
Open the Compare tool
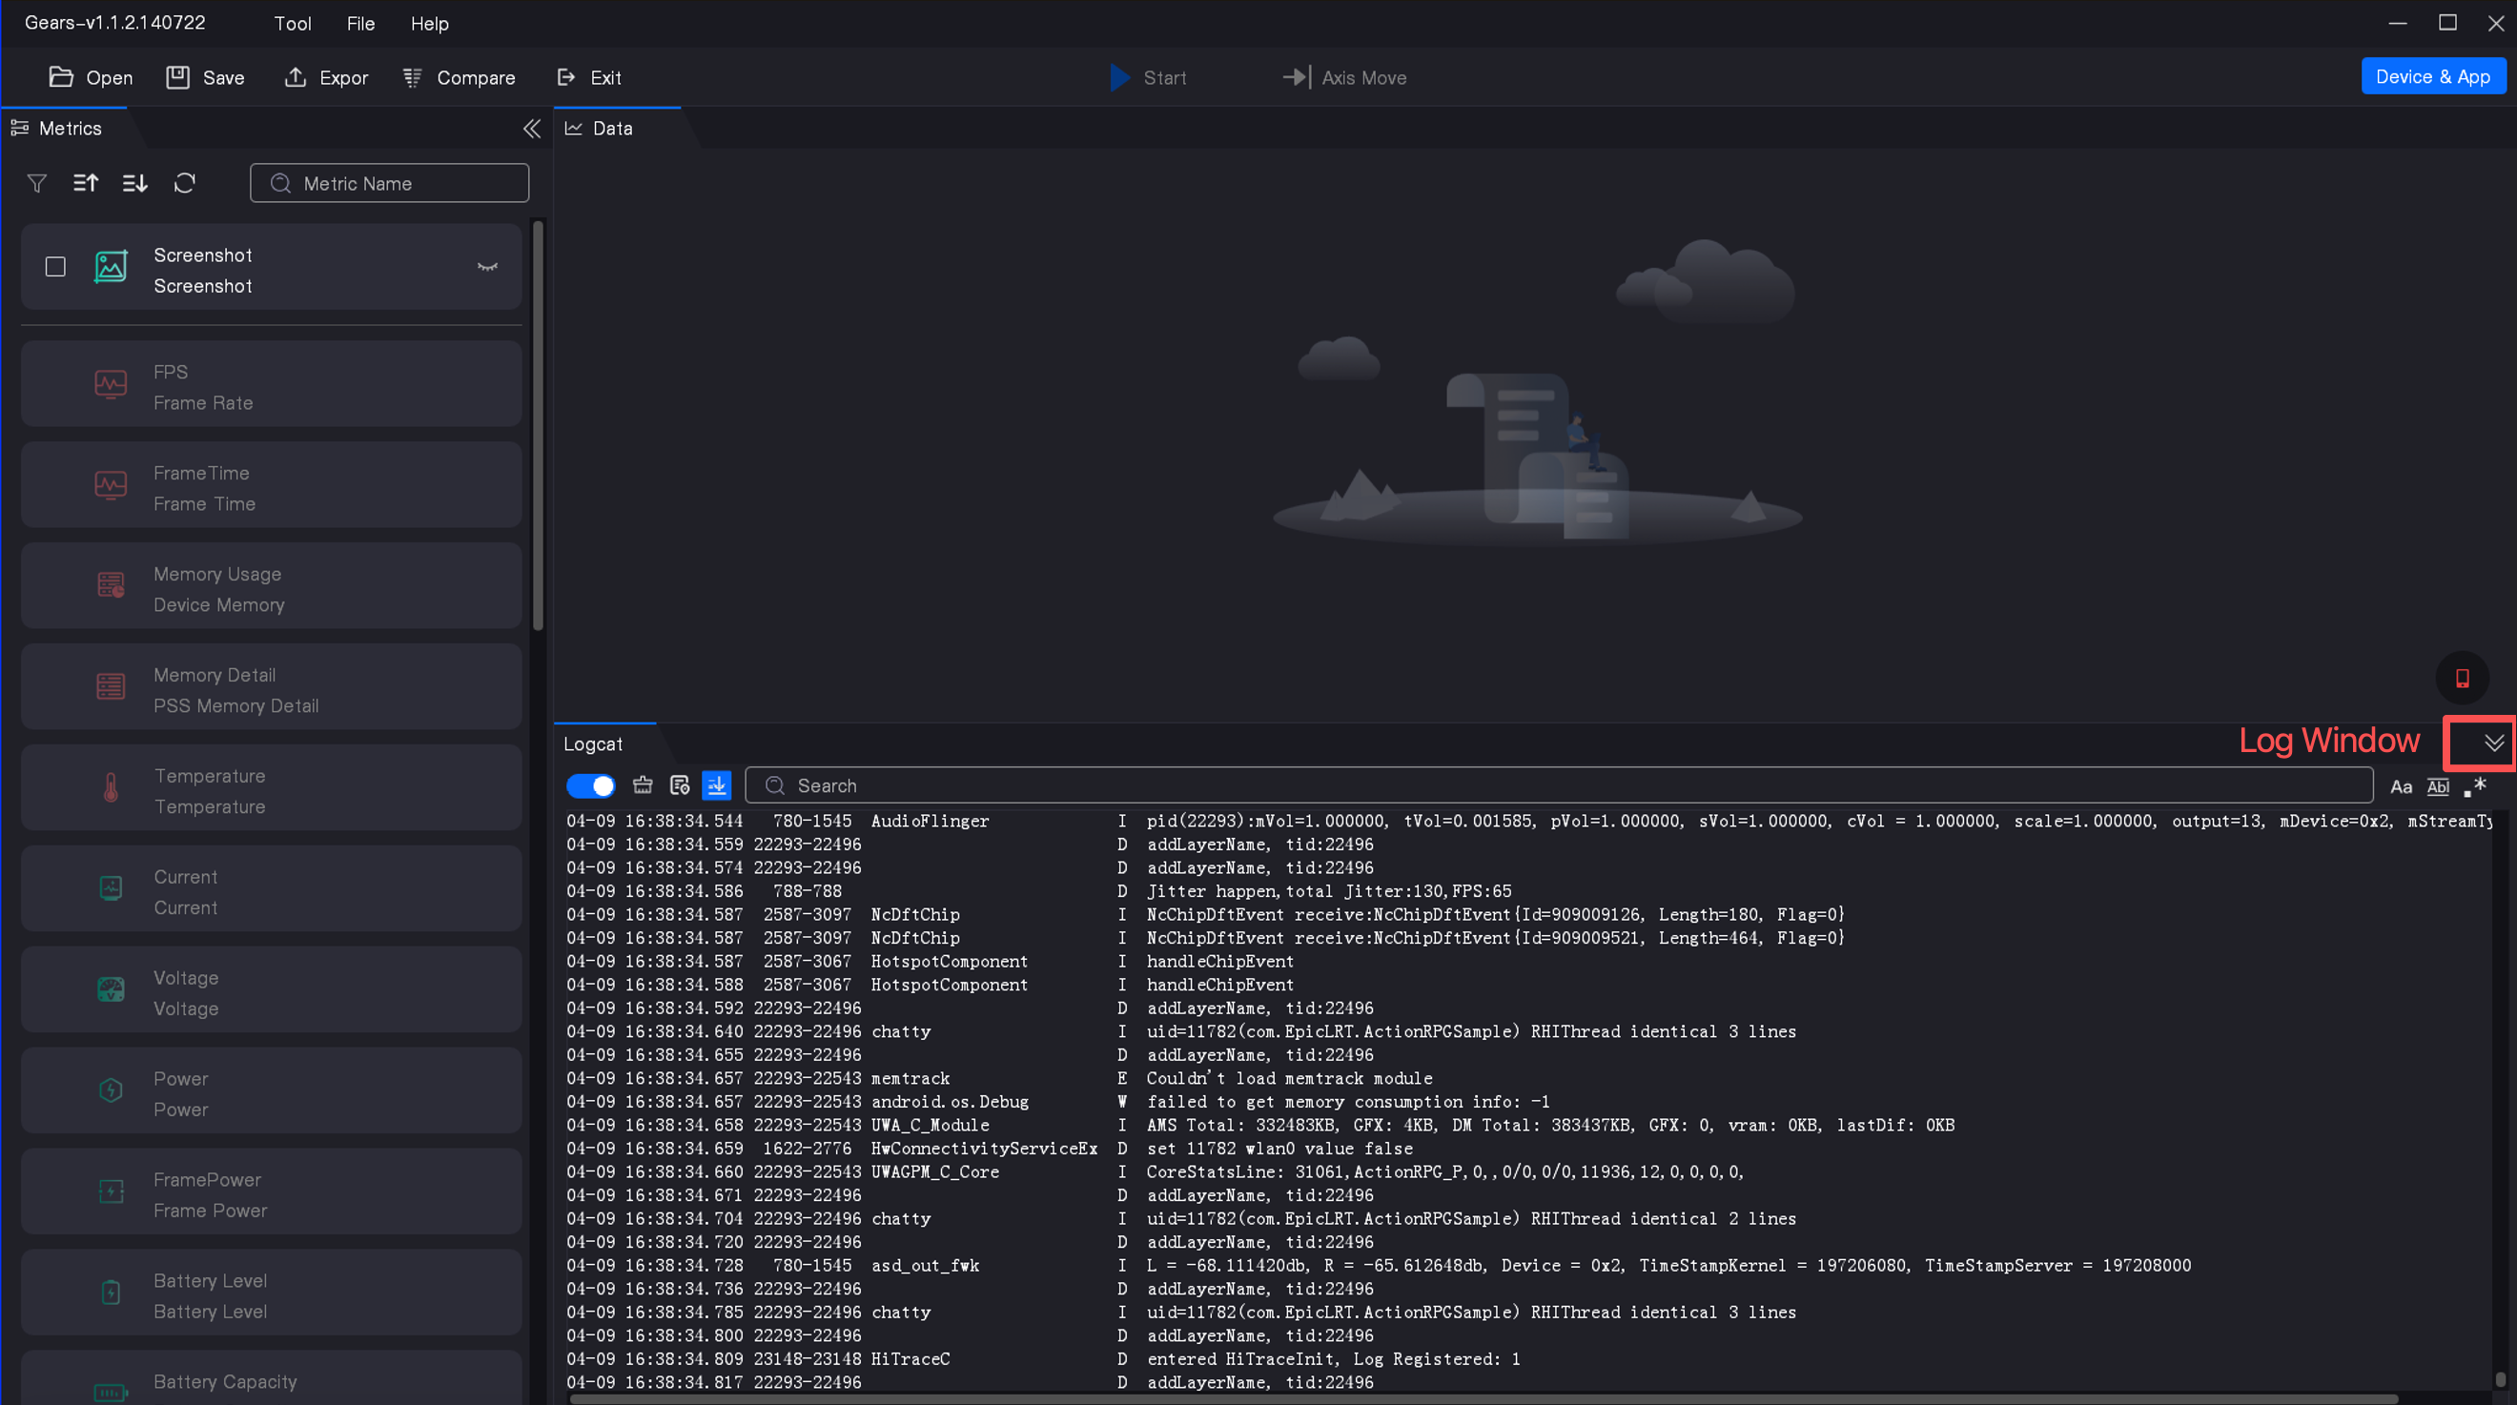pos(460,77)
